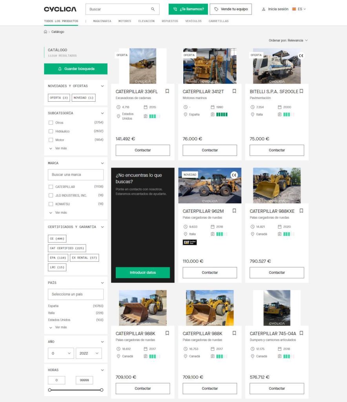347x402 pixels.
Task: Open the Repuestos category tab
Action: [170, 21]
